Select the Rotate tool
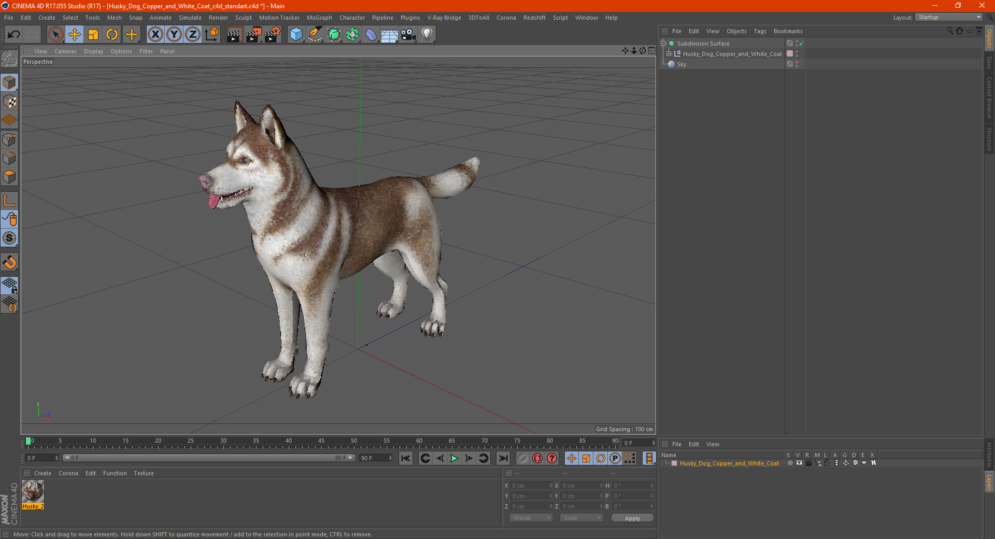This screenshot has width=995, height=539. (112, 35)
